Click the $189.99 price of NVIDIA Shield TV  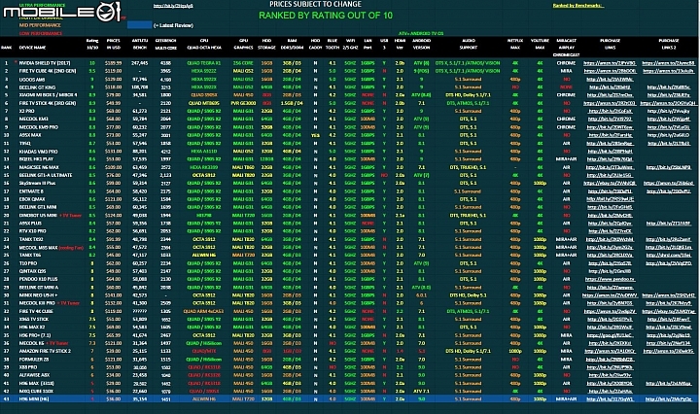click(113, 63)
